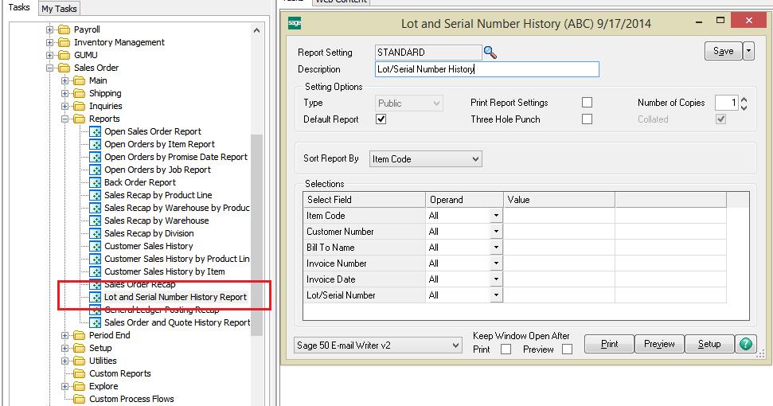The image size is (773, 406).
Task: Click the Shipping folder icon
Action: coord(80,93)
